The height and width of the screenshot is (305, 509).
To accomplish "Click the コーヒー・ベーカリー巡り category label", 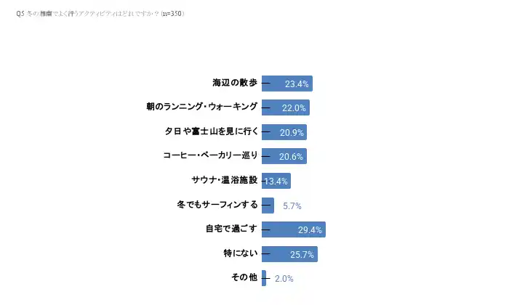I will point(210,156).
